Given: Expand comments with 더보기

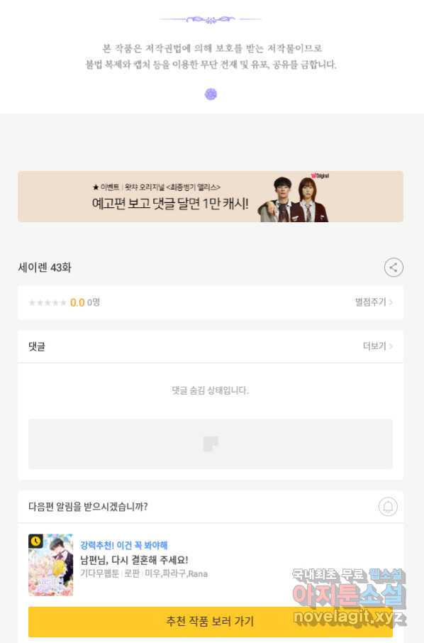Looking at the screenshot, I should click(378, 346).
